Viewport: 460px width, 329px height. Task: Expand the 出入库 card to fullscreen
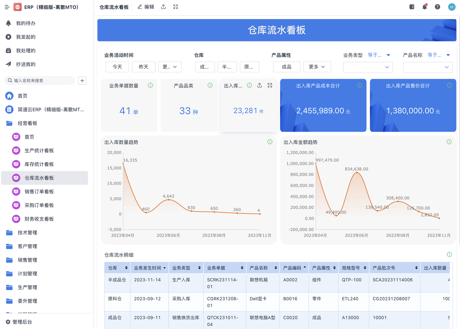[270, 86]
